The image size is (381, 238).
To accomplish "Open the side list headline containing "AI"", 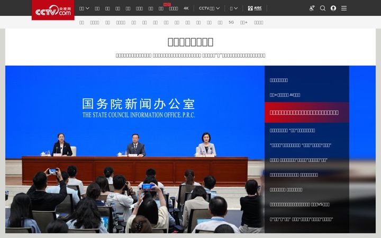I will pos(285,95).
